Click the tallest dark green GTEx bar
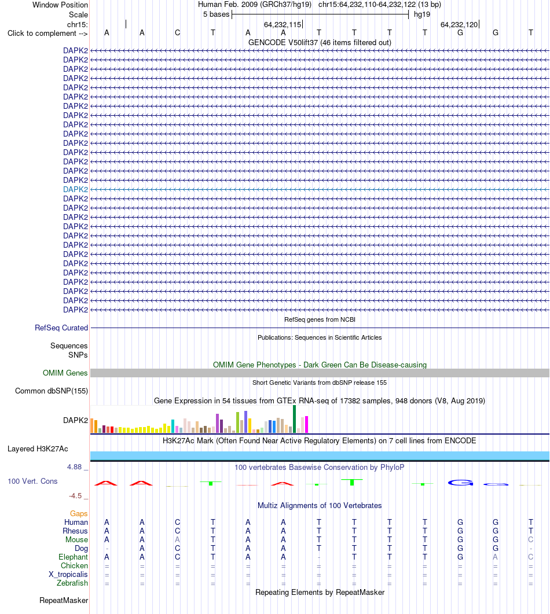The image size is (550, 614). coord(295,419)
